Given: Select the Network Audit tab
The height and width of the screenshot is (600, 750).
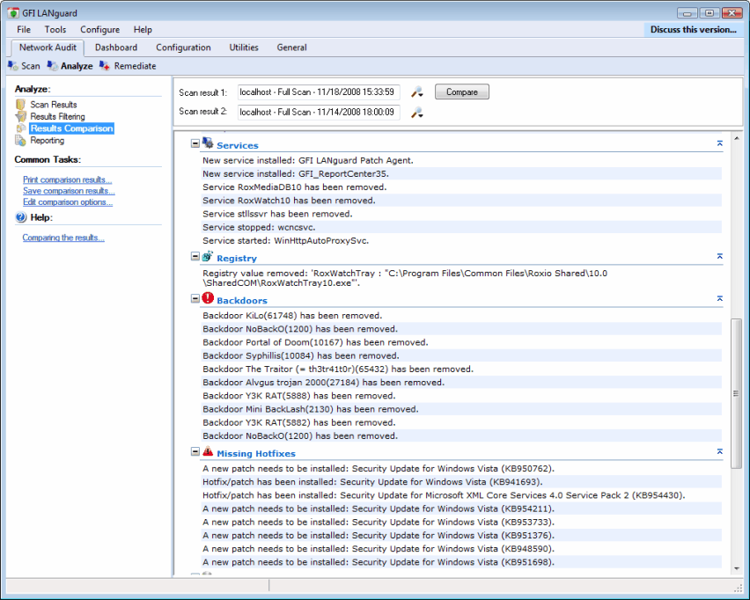Looking at the screenshot, I should point(48,48).
